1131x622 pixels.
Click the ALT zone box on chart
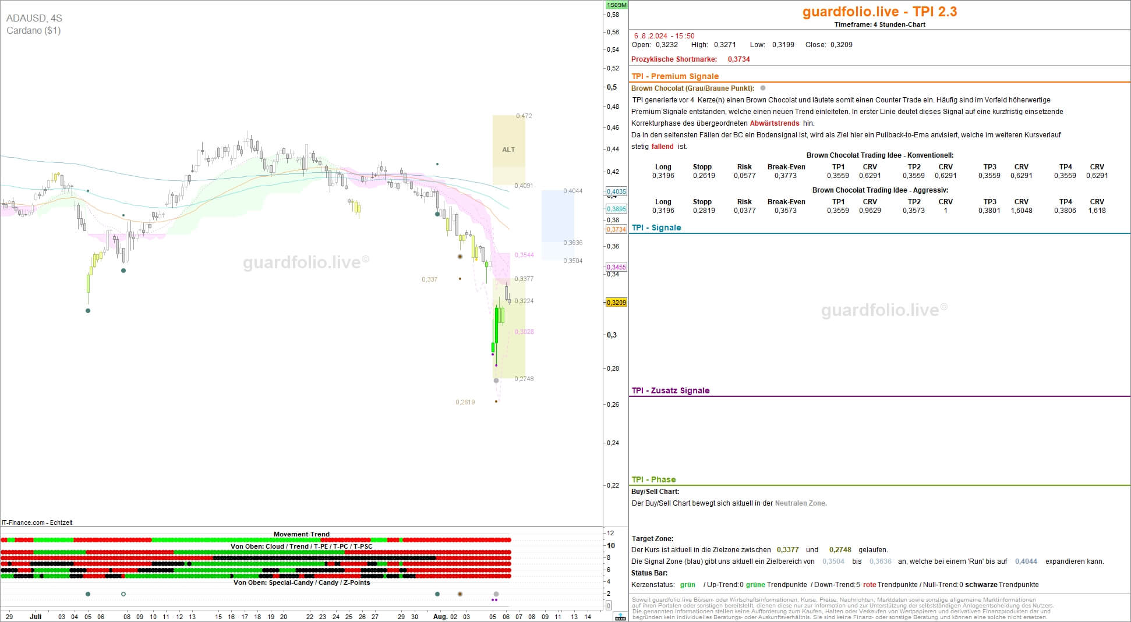click(x=508, y=150)
